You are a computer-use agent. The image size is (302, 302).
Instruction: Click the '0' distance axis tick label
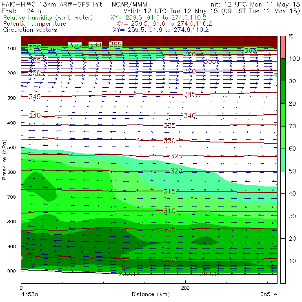[21, 288]
